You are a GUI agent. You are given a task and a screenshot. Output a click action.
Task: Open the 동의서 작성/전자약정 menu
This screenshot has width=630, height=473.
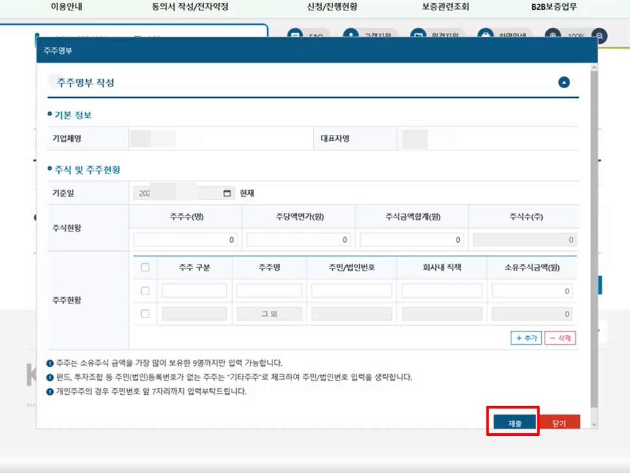(190, 7)
